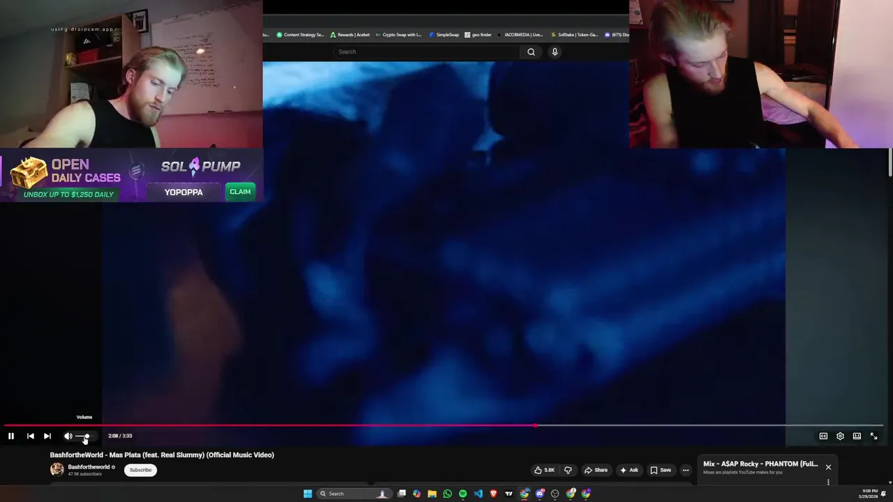Click the Ask button
This screenshot has height=502, width=893.
pos(629,470)
